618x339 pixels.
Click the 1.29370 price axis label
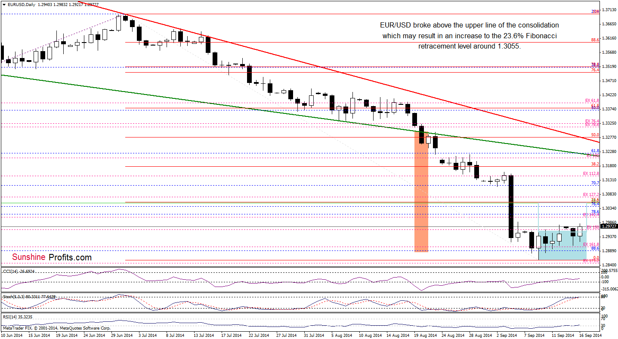[x=609, y=237]
